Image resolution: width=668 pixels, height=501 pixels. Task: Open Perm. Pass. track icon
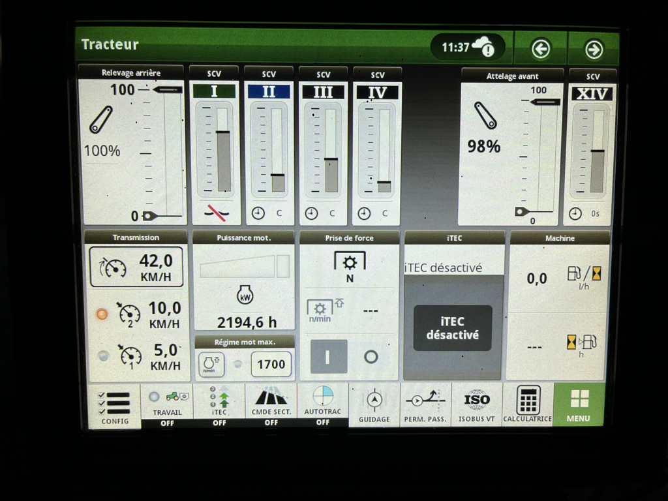pos(425,404)
